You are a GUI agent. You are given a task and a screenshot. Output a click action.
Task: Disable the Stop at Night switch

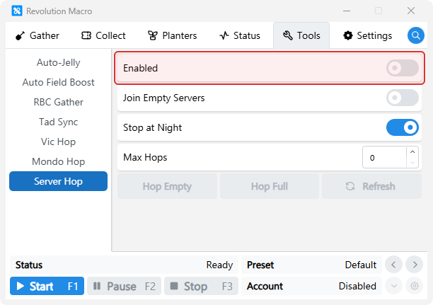click(403, 127)
